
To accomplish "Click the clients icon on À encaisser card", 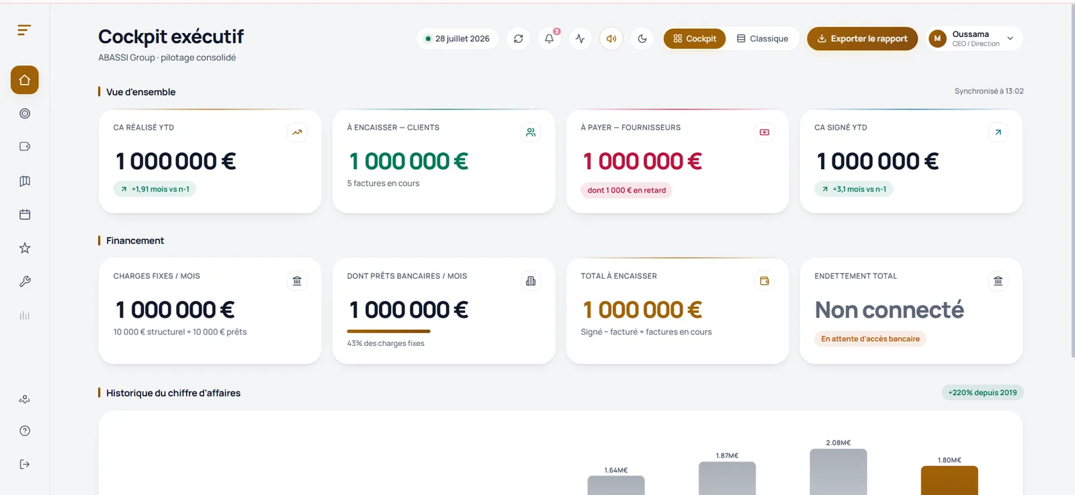I will pyautogui.click(x=531, y=132).
